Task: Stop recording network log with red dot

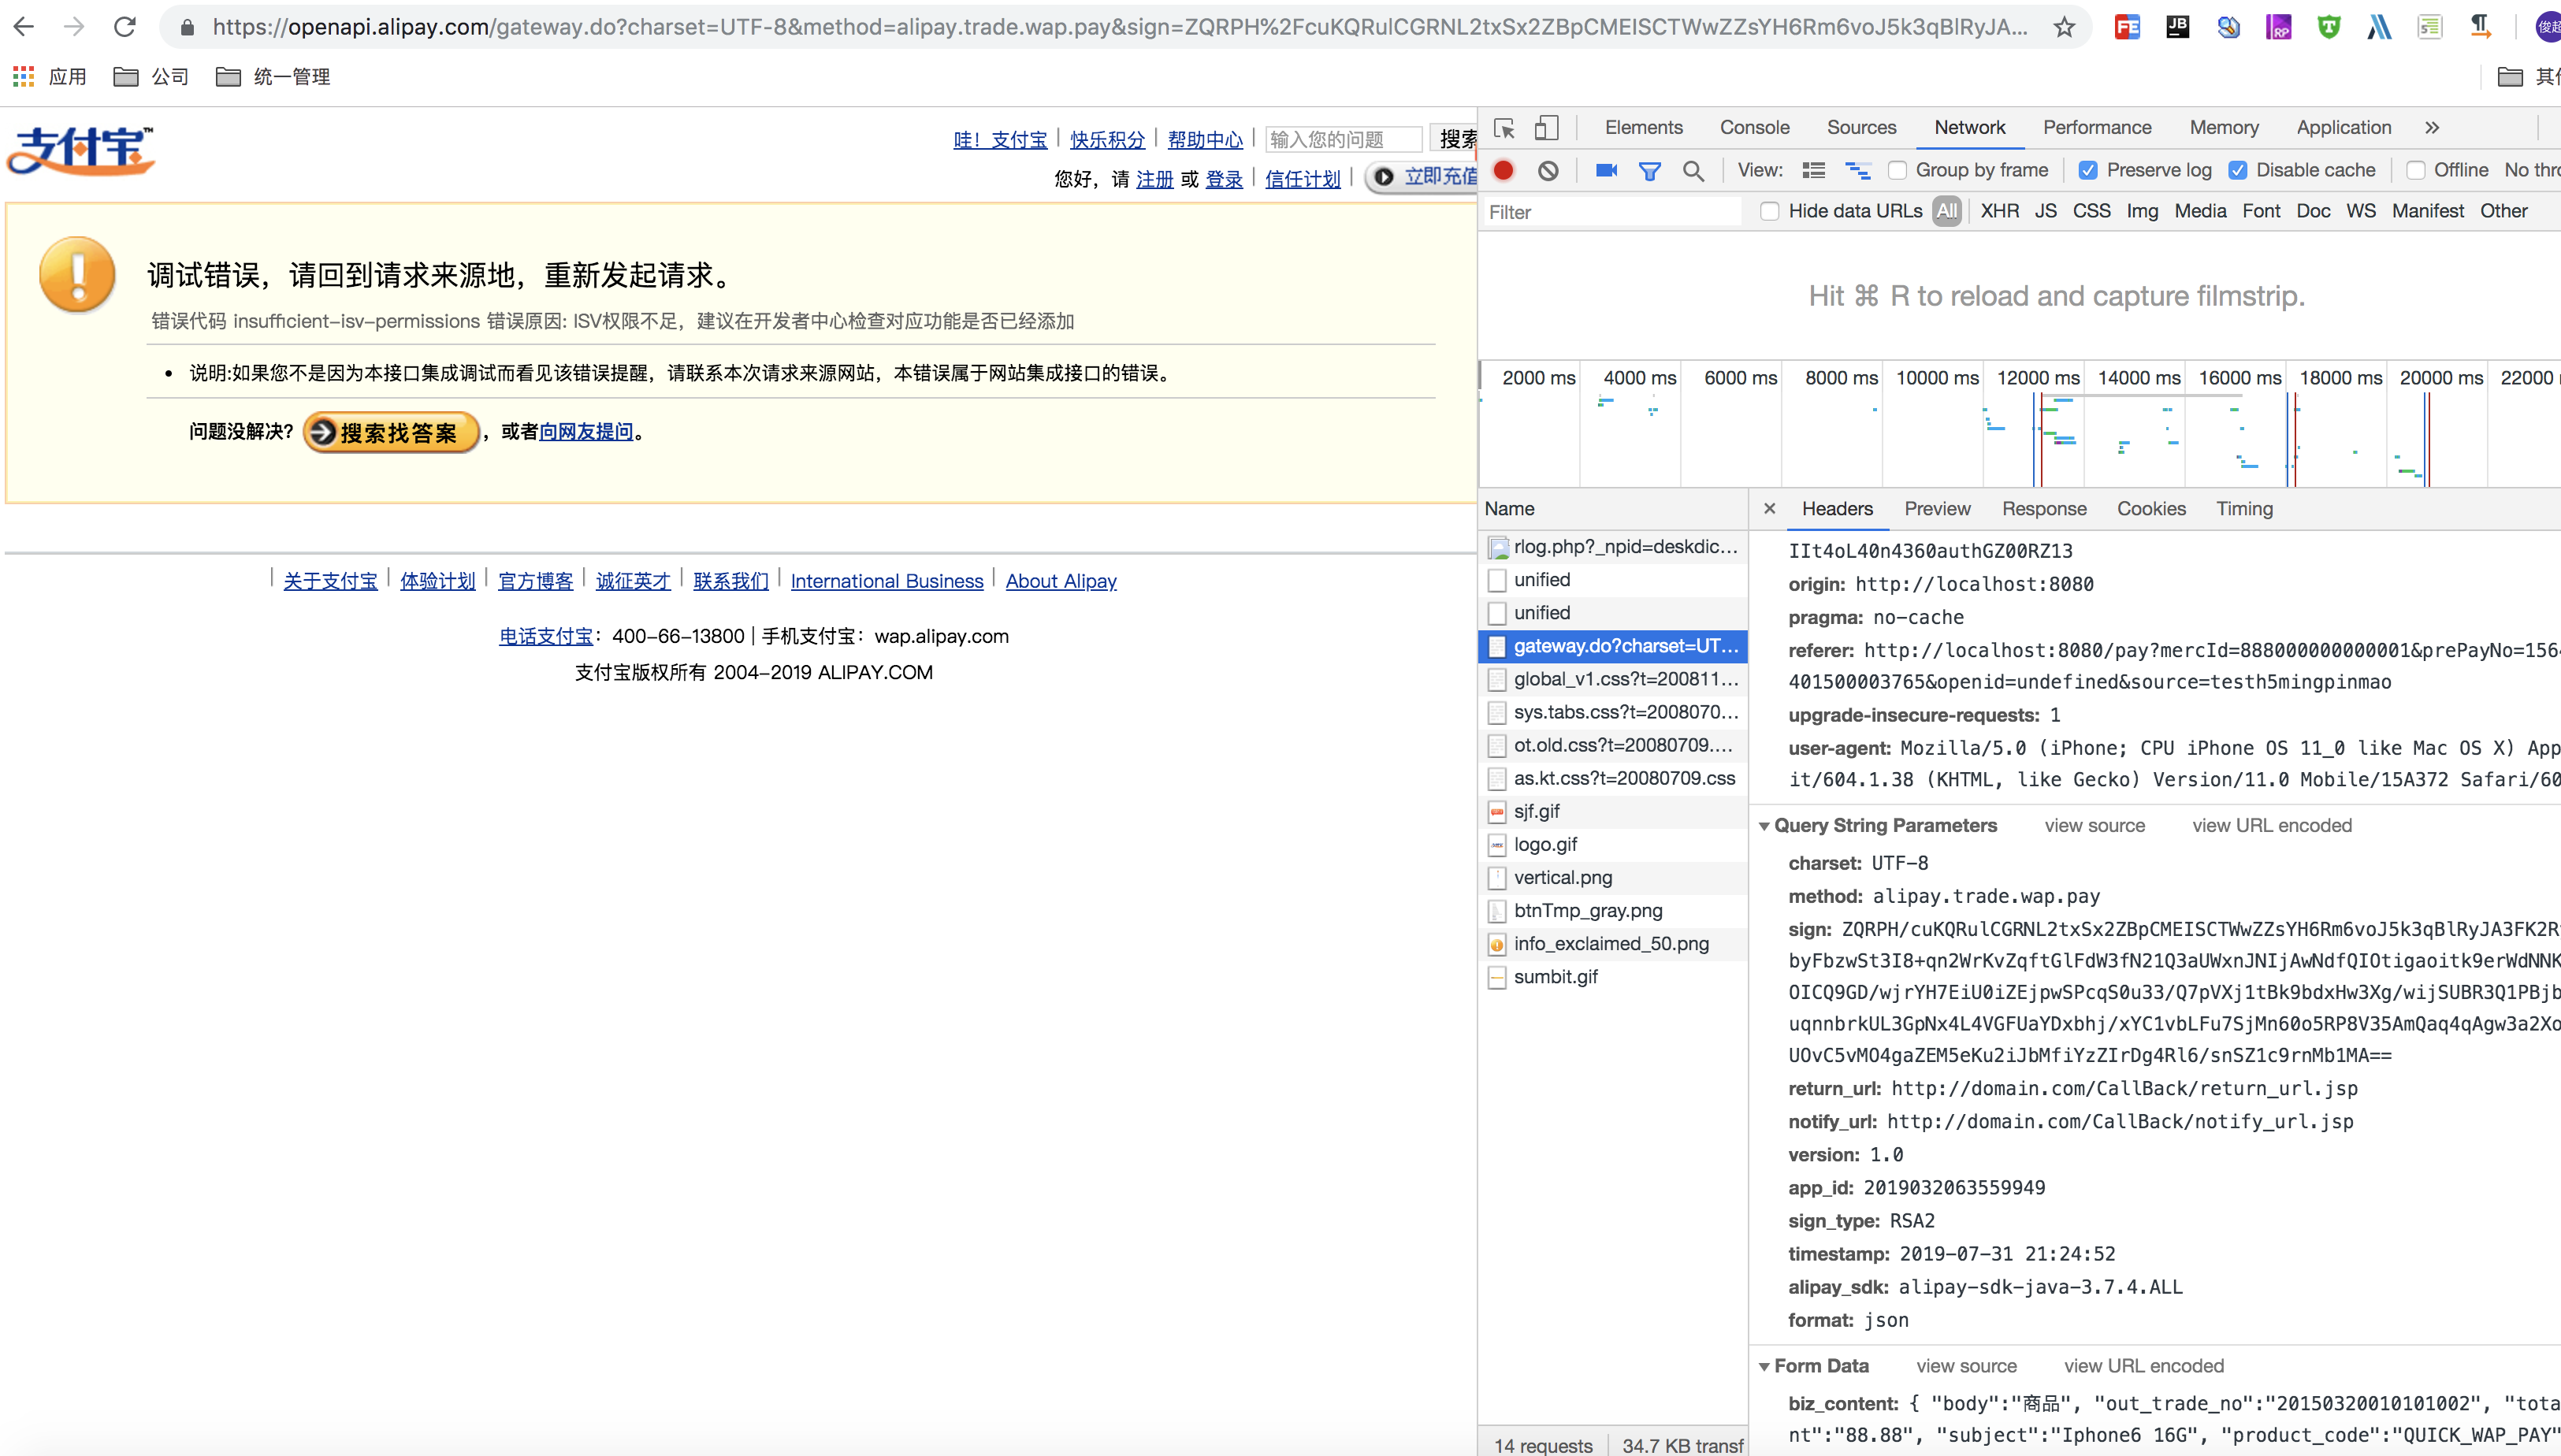Action: [1503, 170]
